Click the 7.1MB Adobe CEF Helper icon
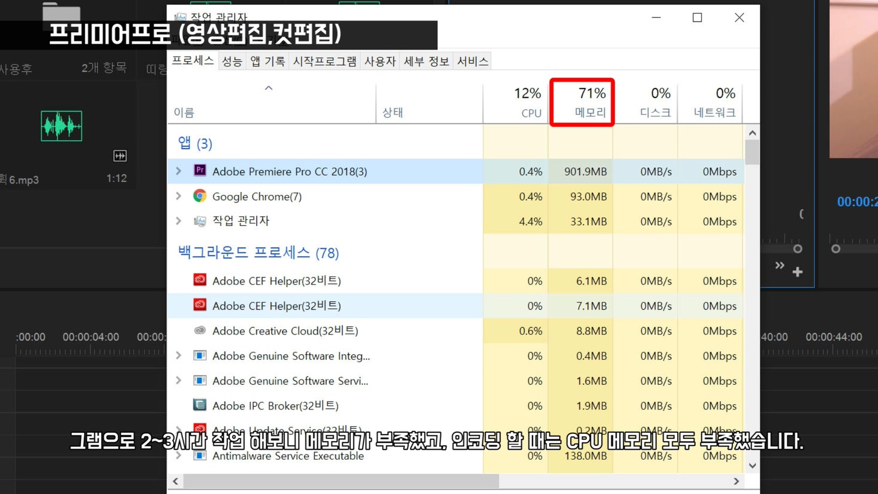The height and width of the screenshot is (494, 878). point(200,305)
